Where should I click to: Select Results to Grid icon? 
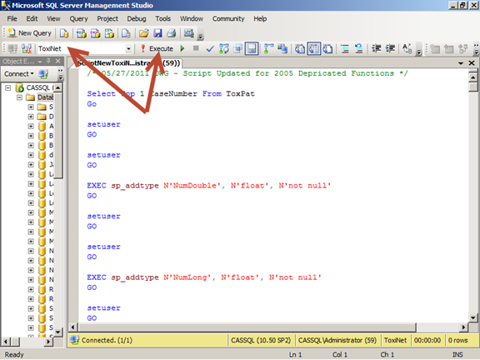[x=314, y=48]
